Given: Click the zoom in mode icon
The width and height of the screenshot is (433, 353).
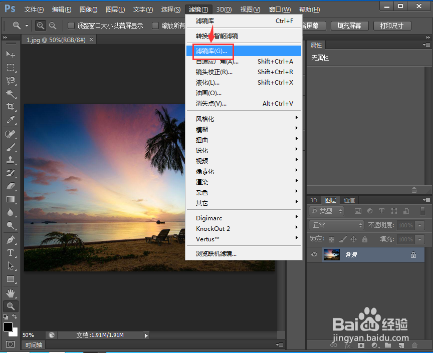Looking at the screenshot, I should 41,26.
